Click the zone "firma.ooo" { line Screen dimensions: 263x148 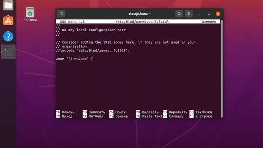74,59
